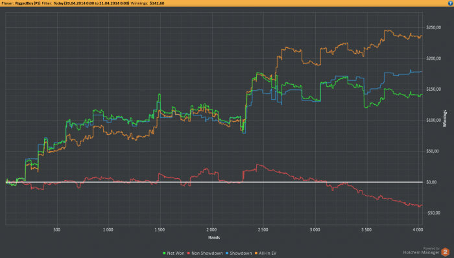Click the Hands axis title
454x258 pixels.
pyautogui.click(x=214, y=237)
